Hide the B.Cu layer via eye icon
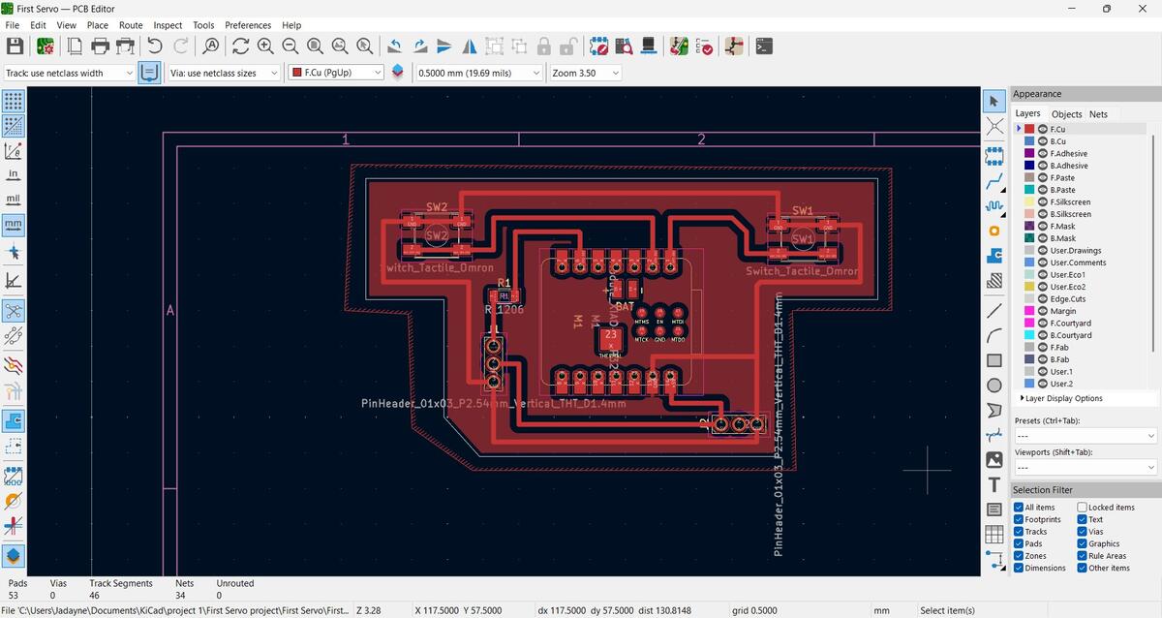Viewport: 1162px width, 618px height. 1043,141
